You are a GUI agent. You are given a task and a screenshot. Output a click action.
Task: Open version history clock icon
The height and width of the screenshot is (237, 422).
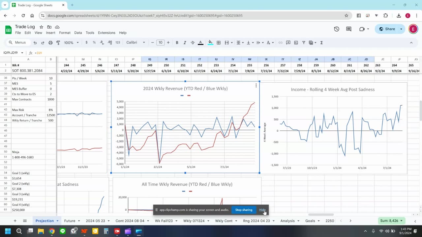[337, 29]
